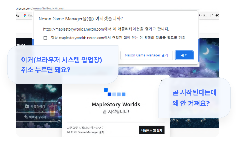Click the browser address bar URL

tap(40, 9)
